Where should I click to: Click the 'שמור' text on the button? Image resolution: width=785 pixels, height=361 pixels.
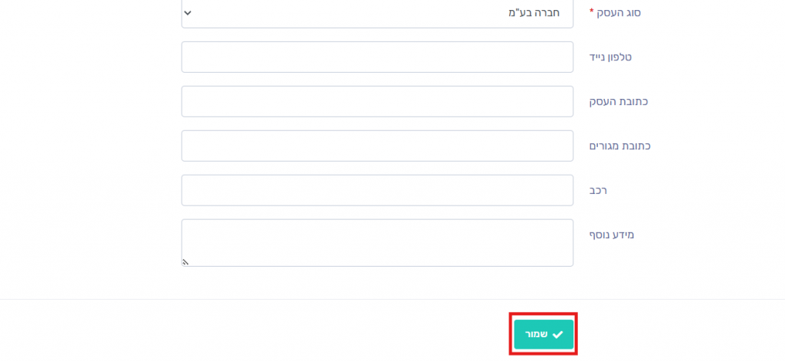536,335
